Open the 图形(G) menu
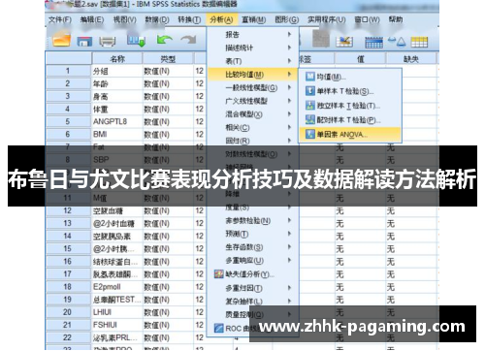 coord(287,19)
